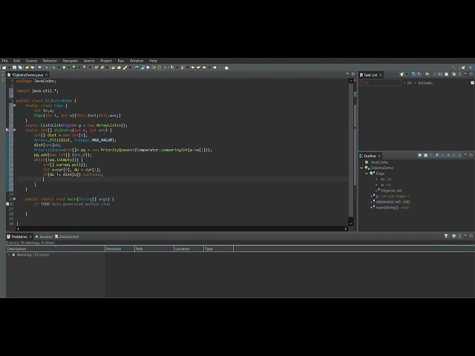Toggle Hide Static Members in Outline toolbar

pyautogui.click(x=443, y=155)
